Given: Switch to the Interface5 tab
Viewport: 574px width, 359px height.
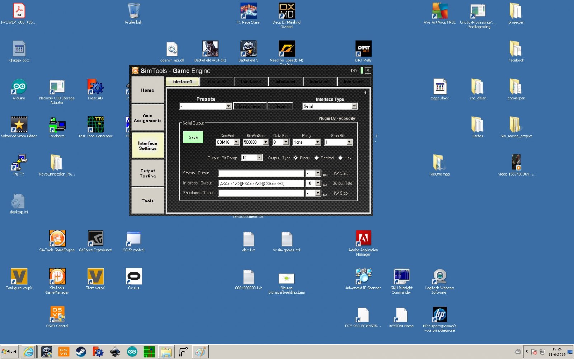Looking at the screenshot, I should 319,82.
